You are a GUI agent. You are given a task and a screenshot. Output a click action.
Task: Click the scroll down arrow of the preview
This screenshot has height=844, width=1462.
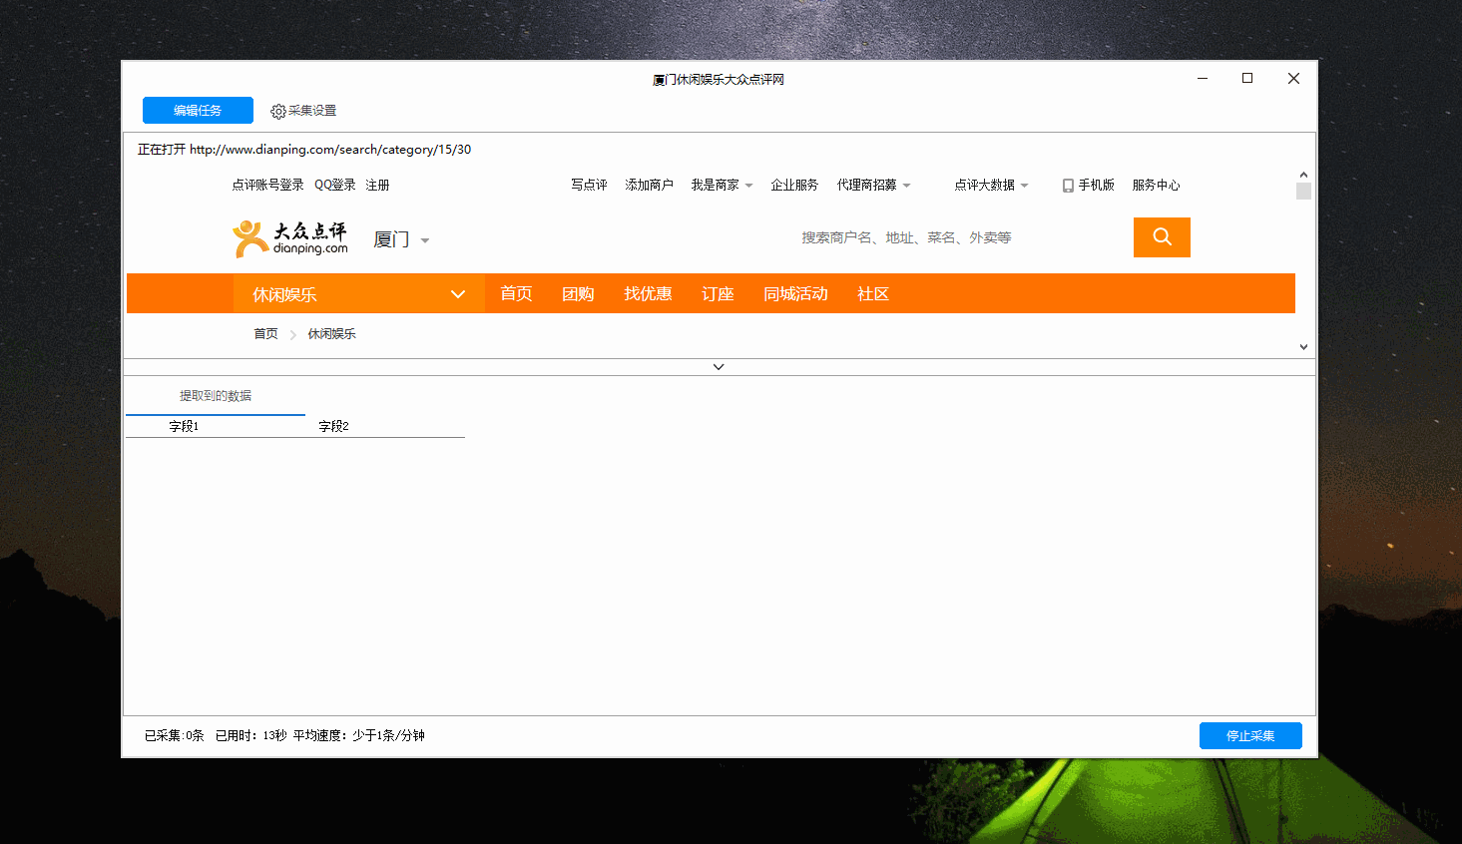1303,347
